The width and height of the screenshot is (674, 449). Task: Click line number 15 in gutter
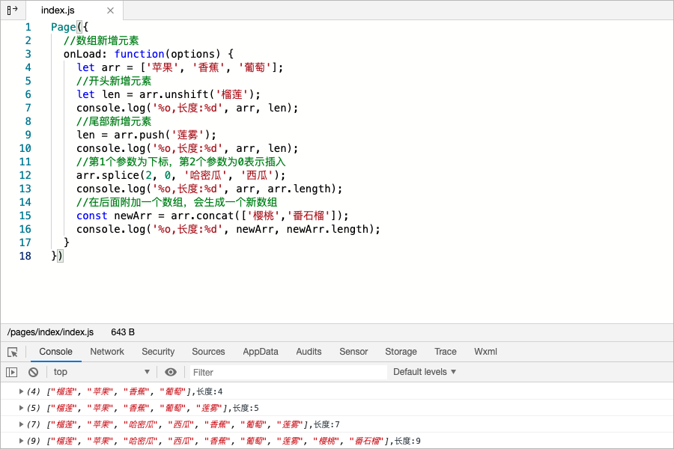coord(25,216)
